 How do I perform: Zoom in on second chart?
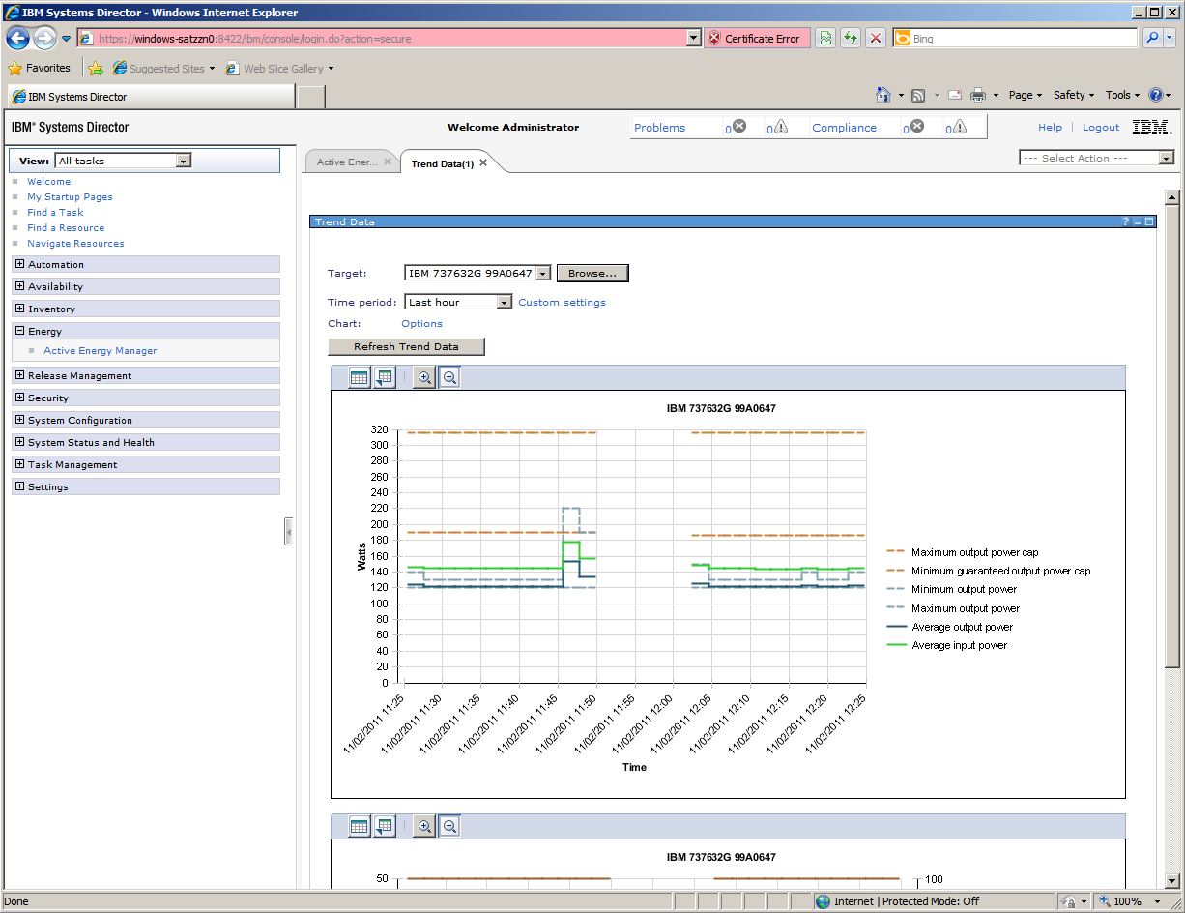[423, 826]
